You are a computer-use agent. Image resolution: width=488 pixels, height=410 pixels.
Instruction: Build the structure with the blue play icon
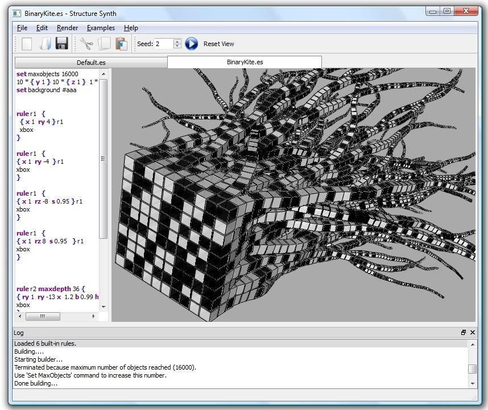(x=192, y=43)
